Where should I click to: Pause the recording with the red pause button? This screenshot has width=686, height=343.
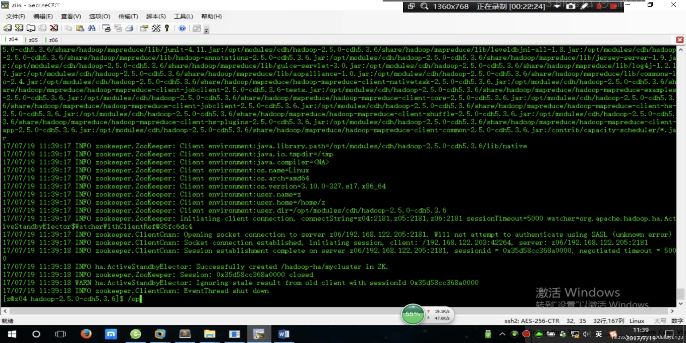599,6
